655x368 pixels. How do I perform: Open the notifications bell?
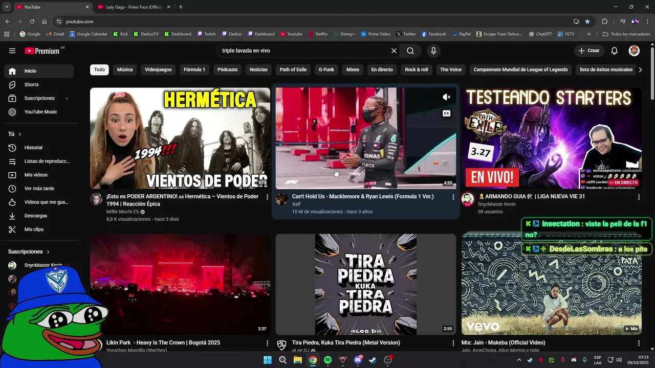(x=615, y=51)
